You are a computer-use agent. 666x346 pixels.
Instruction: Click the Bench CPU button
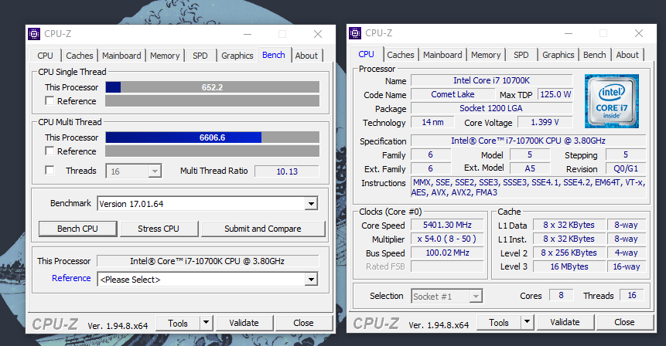click(77, 229)
